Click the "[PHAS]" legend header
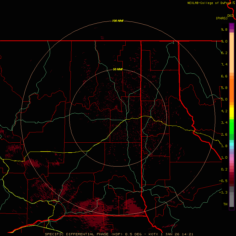This screenshot has width=236, height=236. tap(222, 18)
